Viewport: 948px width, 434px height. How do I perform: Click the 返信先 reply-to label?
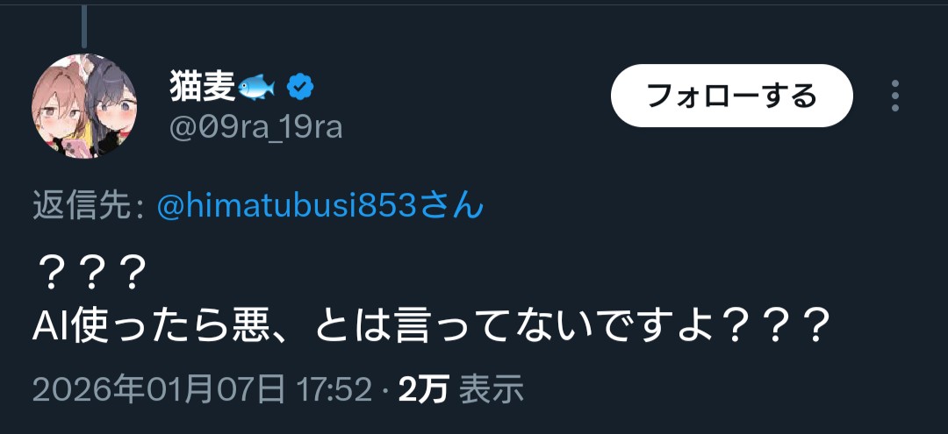pos(88,207)
